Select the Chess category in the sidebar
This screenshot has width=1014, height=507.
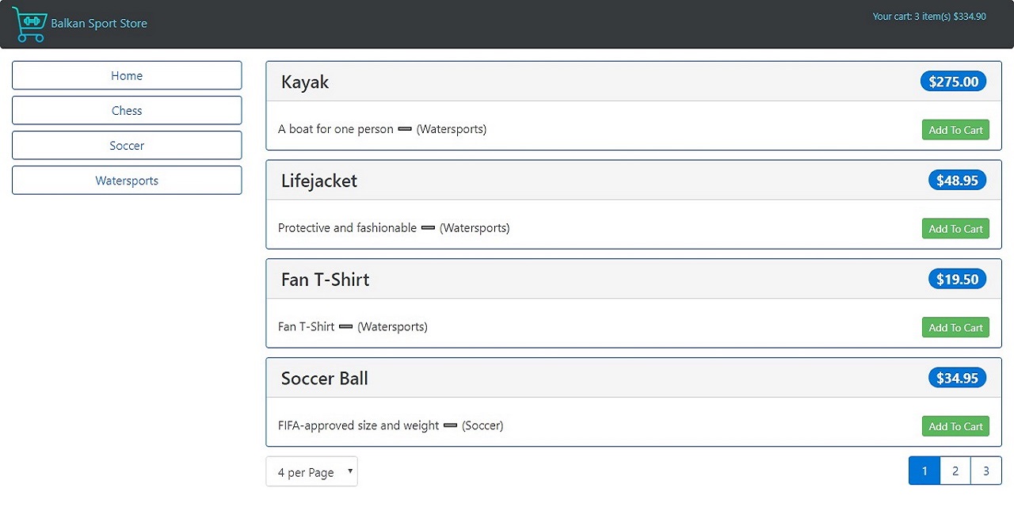click(127, 110)
